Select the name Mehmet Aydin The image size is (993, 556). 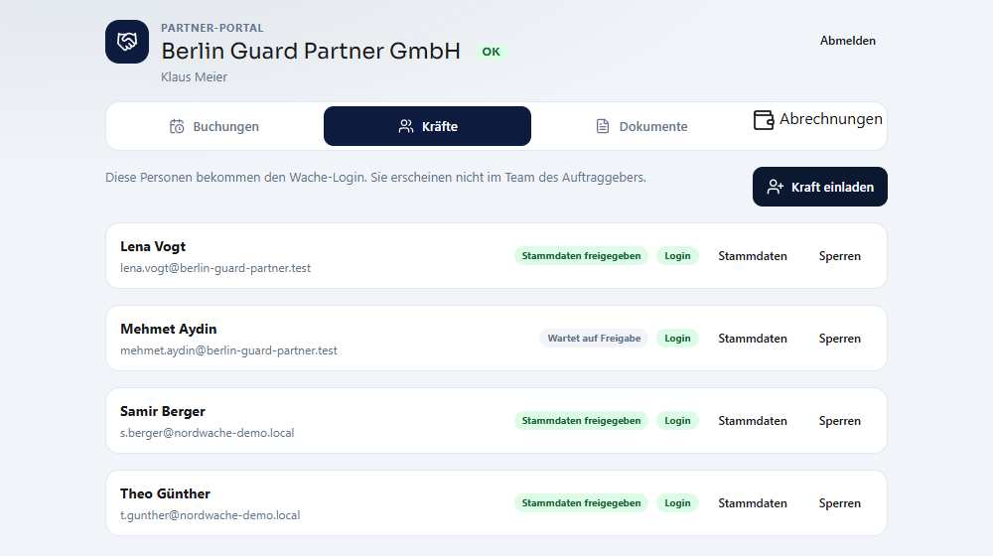click(169, 330)
